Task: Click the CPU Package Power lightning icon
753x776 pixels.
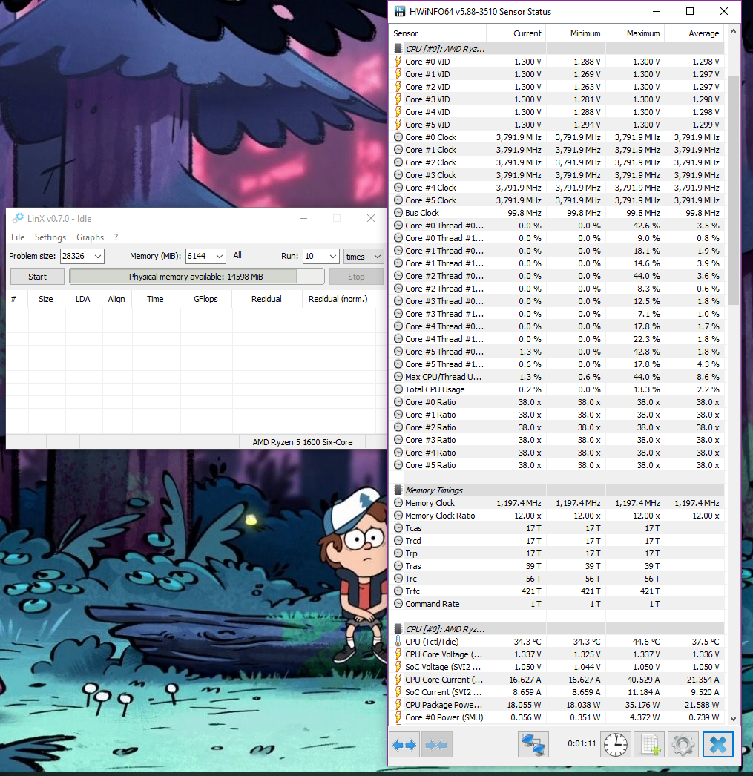Action: [x=398, y=704]
